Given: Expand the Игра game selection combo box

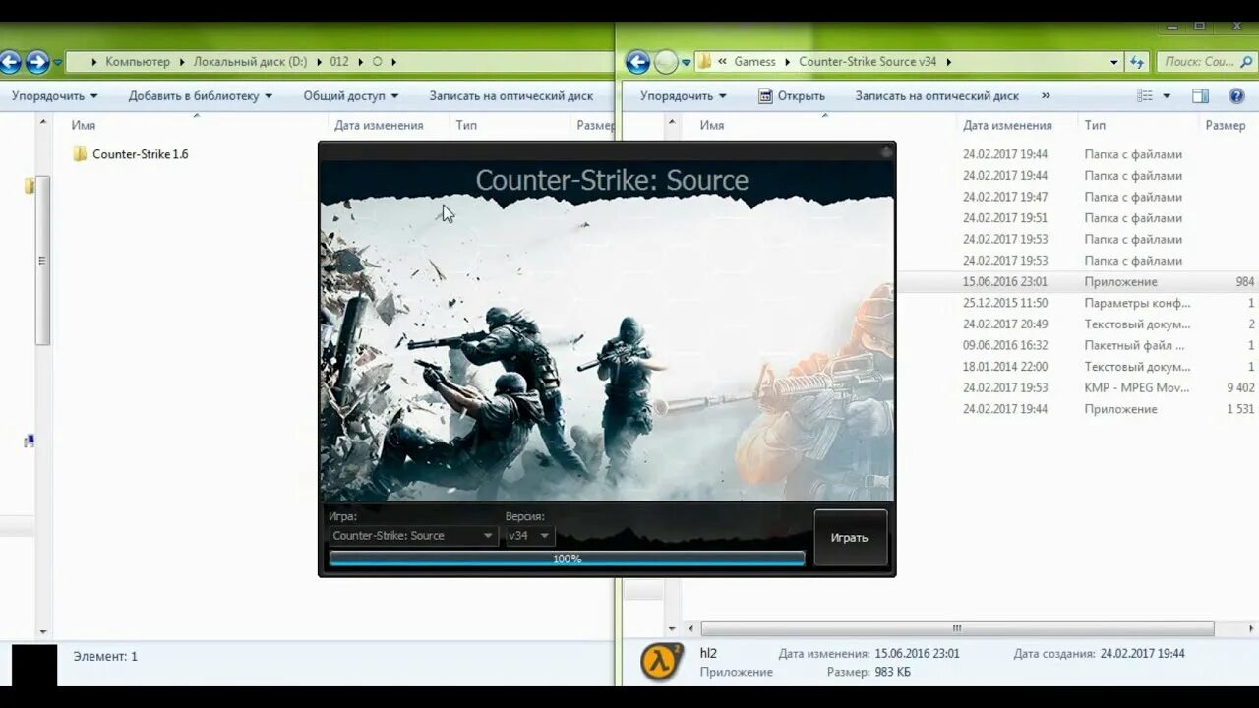Looking at the screenshot, I should 412,536.
